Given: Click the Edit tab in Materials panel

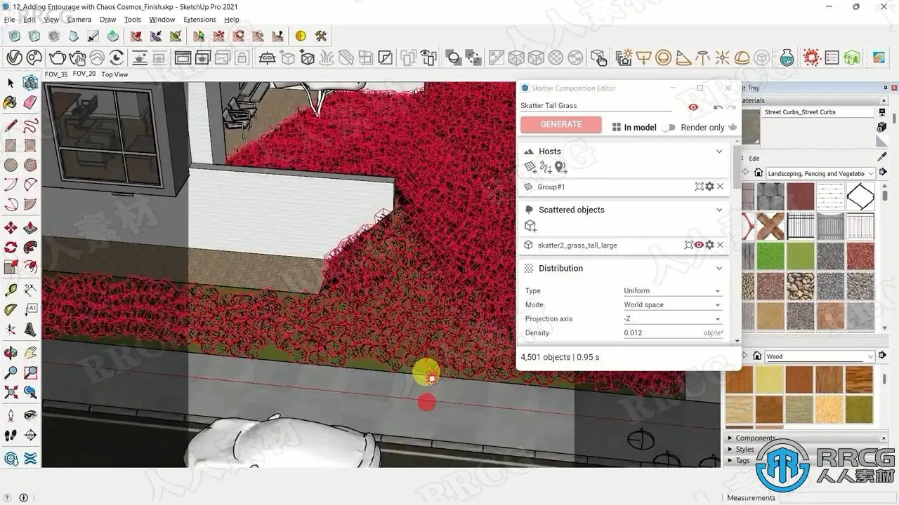Looking at the screenshot, I should [x=754, y=159].
